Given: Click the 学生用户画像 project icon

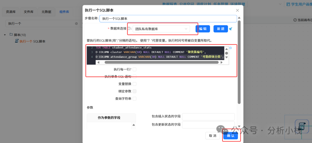Looking at the screenshot, I should pos(288,4).
